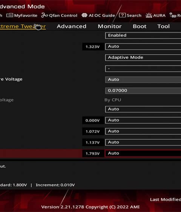The width and height of the screenshot is (181, 212).
Task: Click the By CPU value text
Action: [x=113, y=100]
